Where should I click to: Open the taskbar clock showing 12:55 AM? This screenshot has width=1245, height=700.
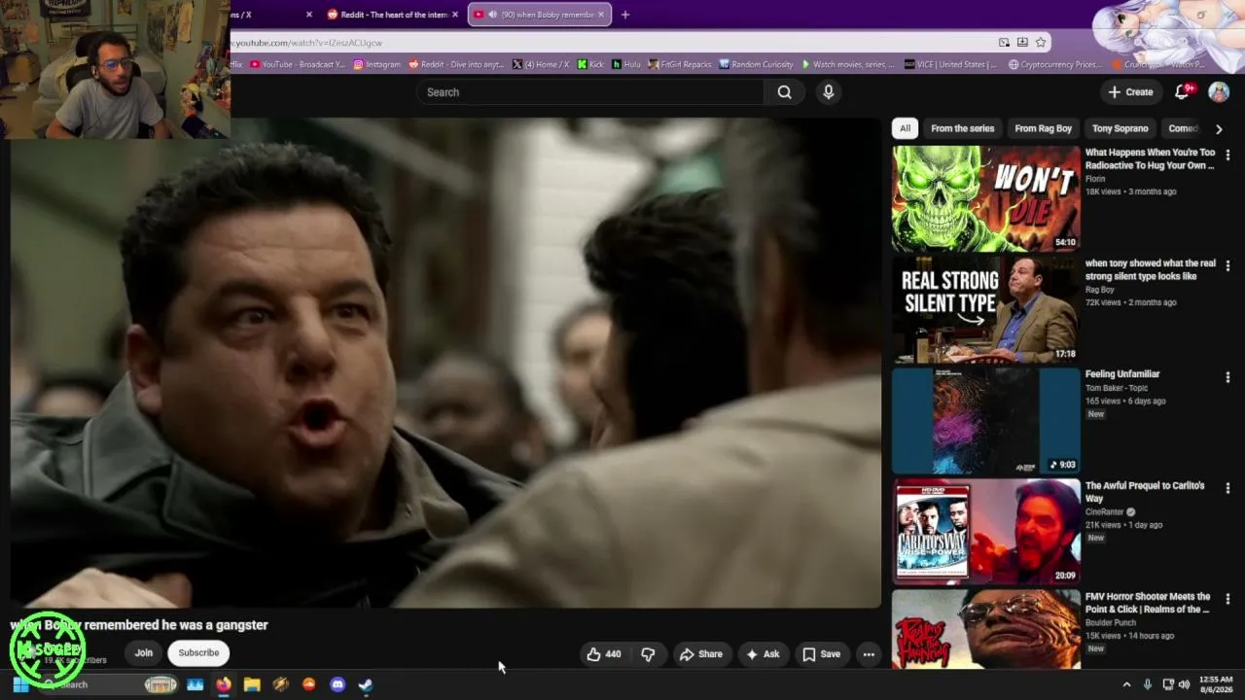[1216, 684]
